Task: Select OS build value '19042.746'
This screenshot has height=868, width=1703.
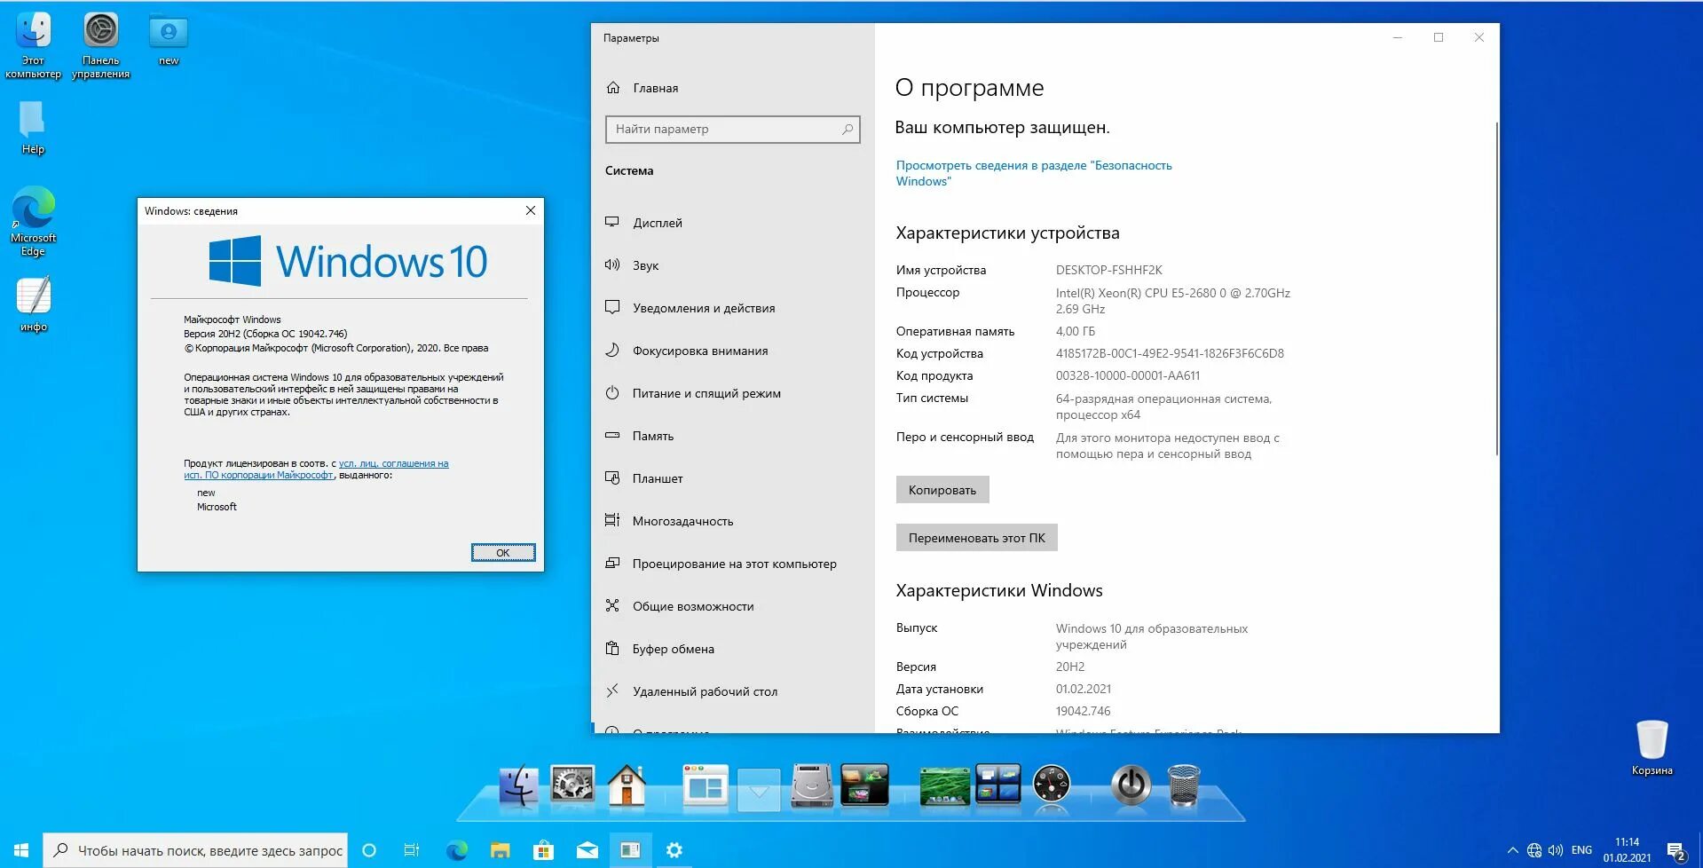Action: coord(1083,711)
